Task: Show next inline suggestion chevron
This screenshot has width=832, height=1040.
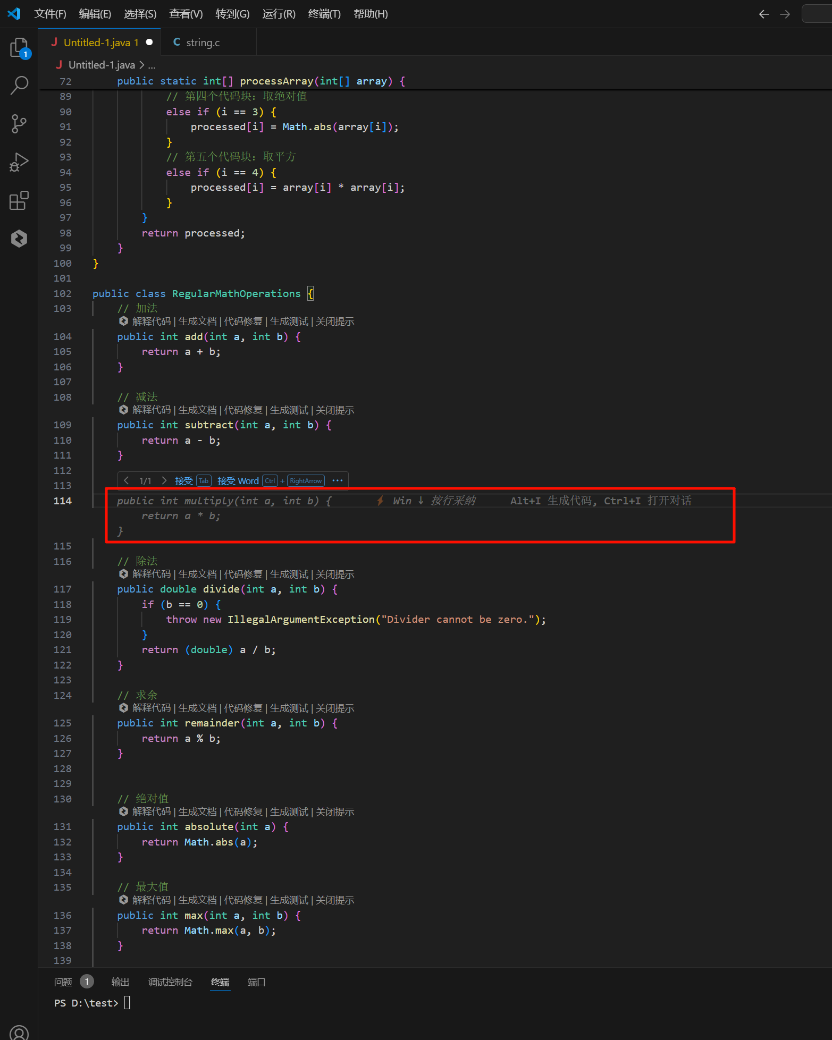Action: [x=164, y=481]
